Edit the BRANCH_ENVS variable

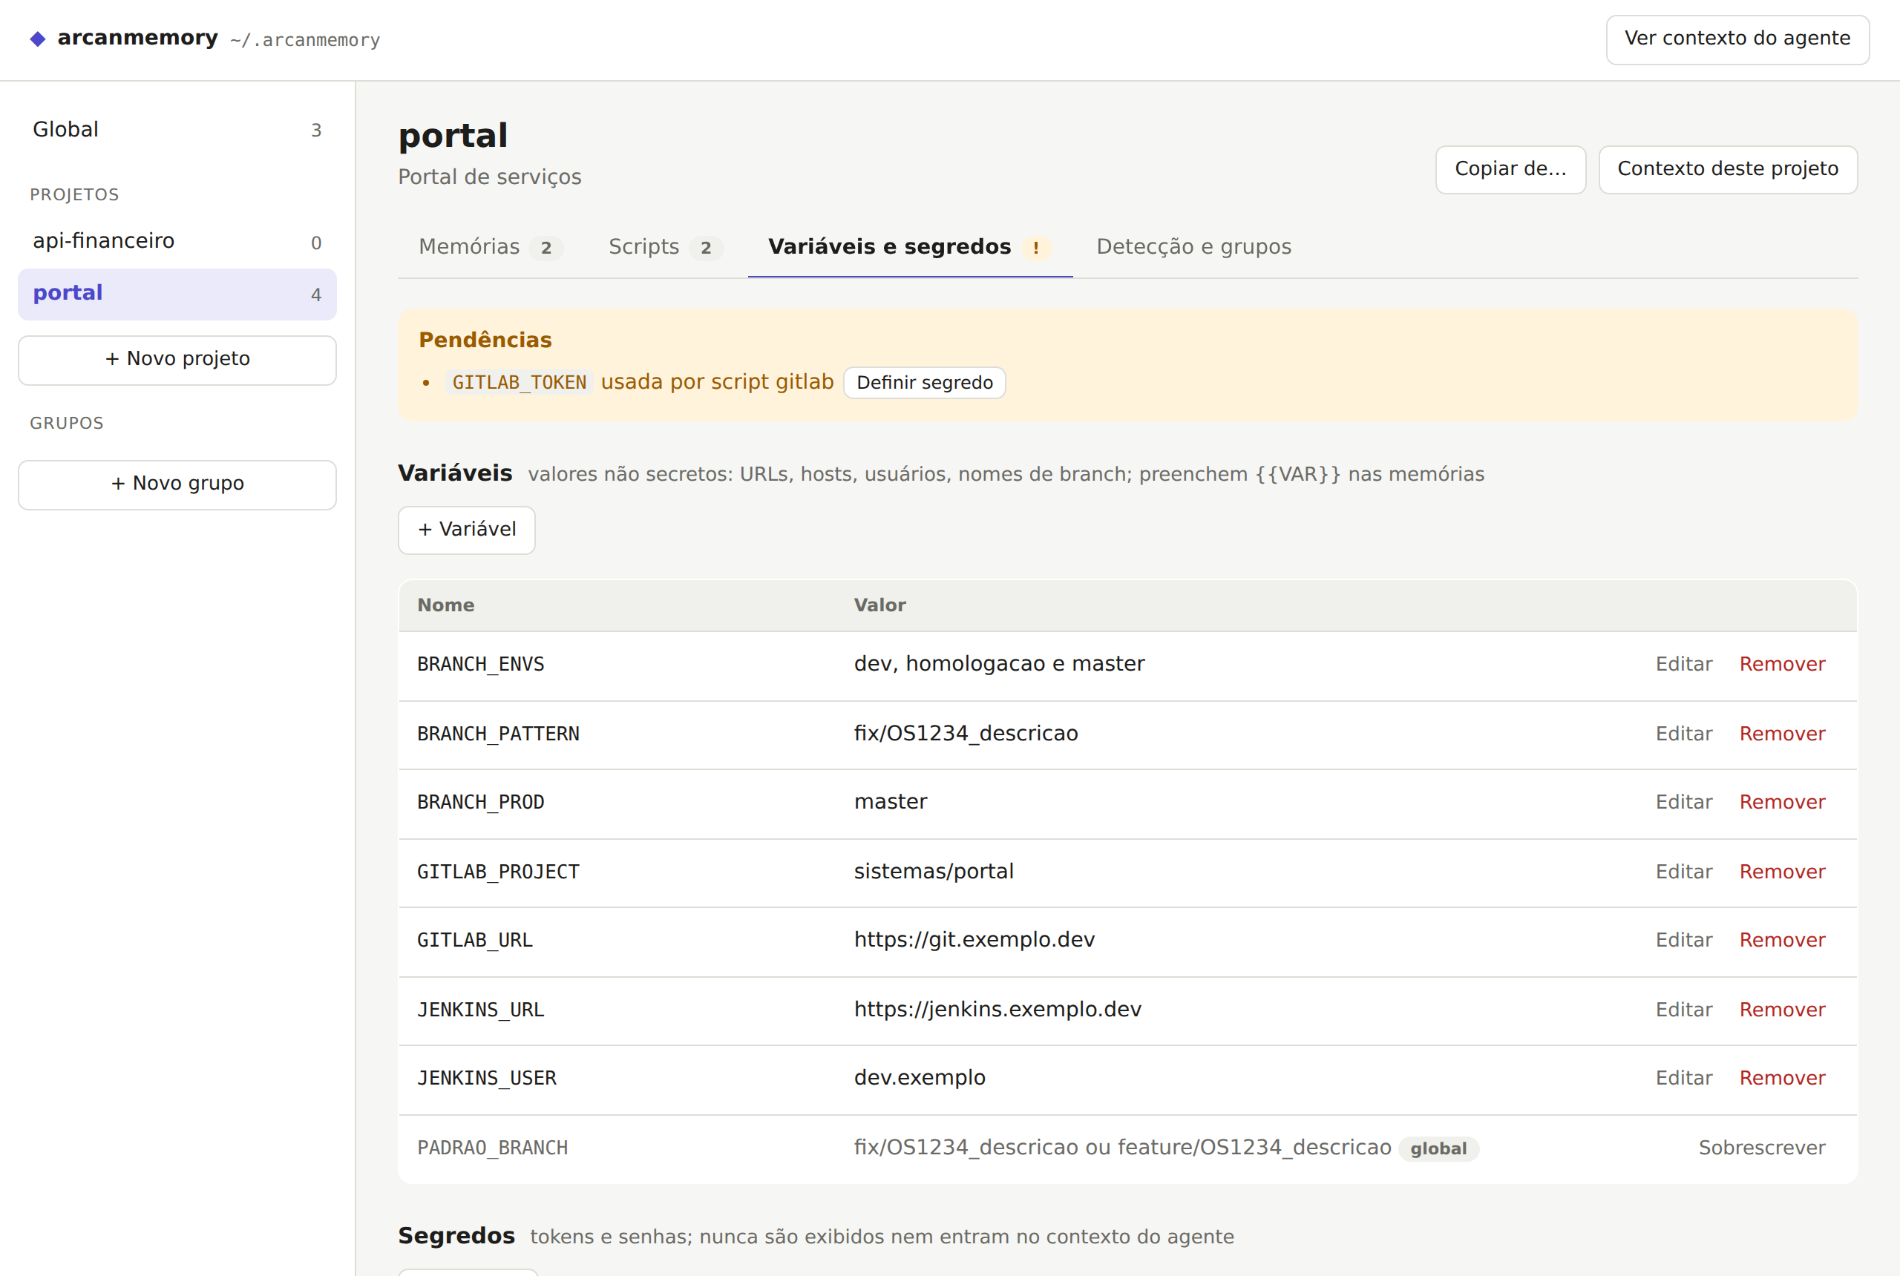click(1683, 664)
